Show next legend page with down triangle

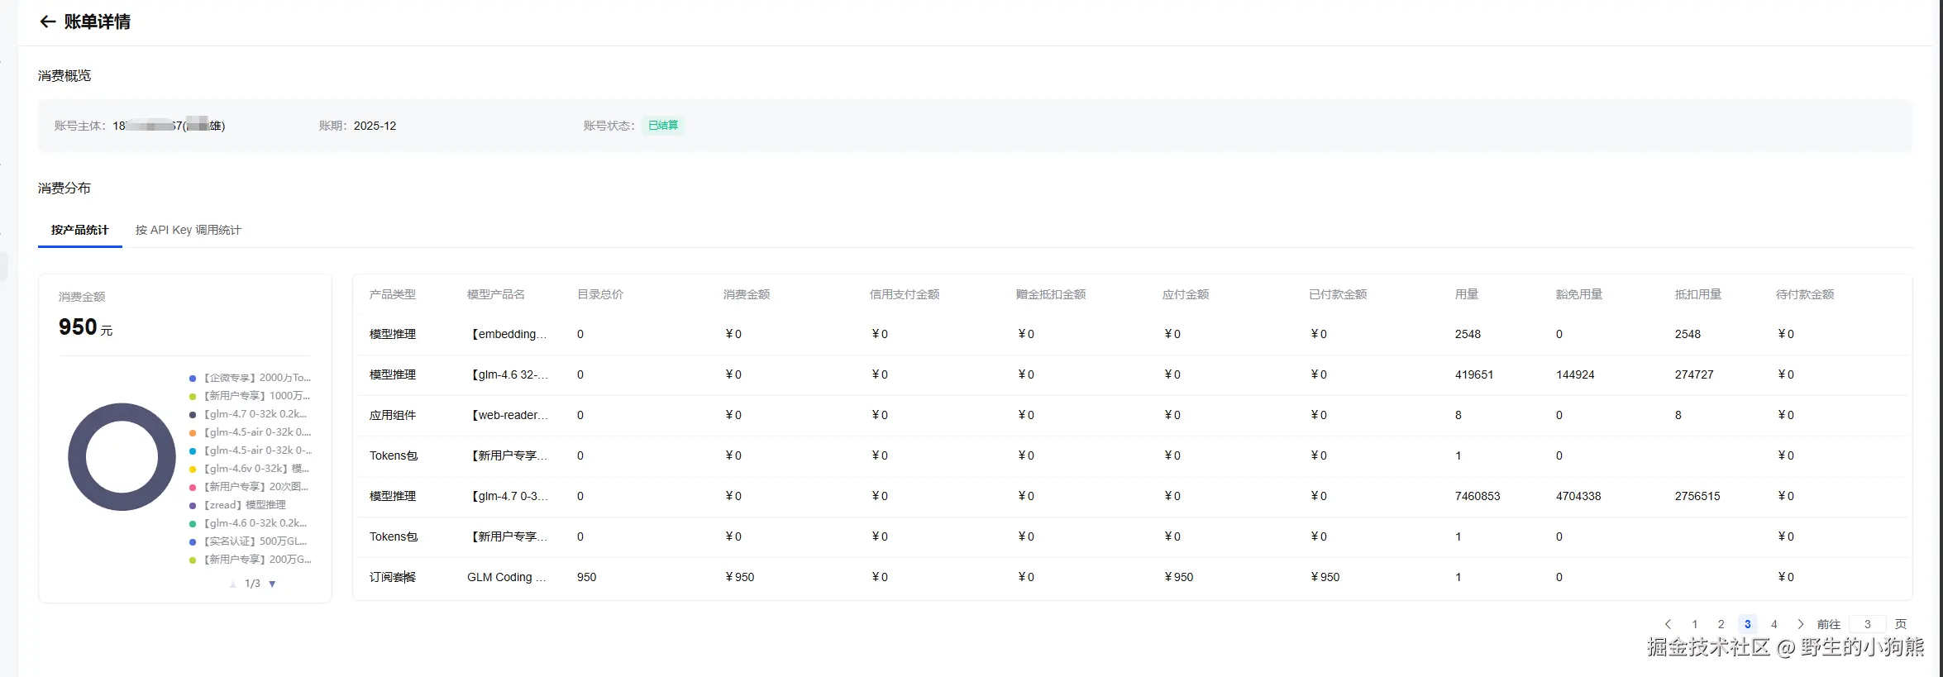(x=272, y=584)
